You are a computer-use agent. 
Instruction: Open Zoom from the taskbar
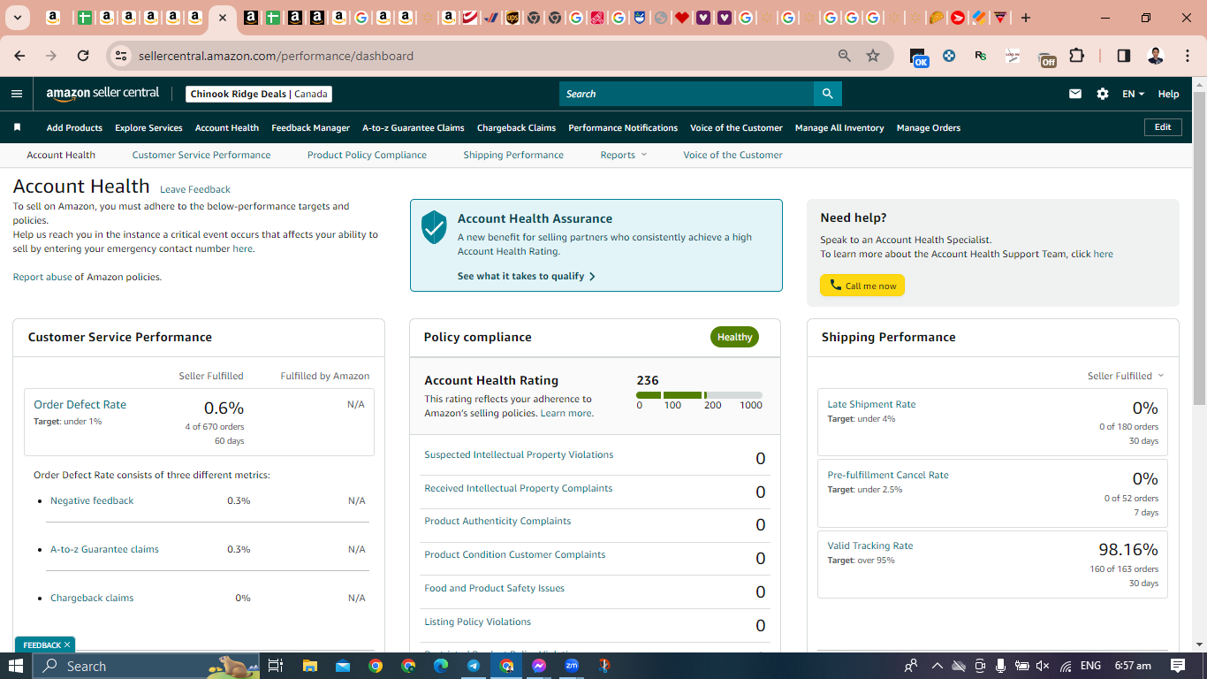[x=572, y=666]
